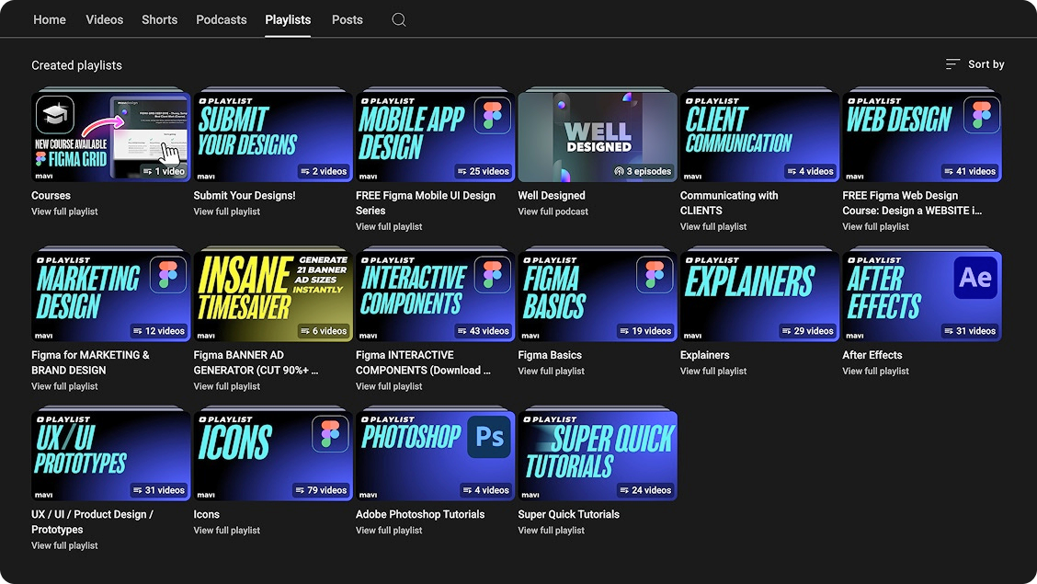Click the Sort by icon

click(x=952, y=64)
